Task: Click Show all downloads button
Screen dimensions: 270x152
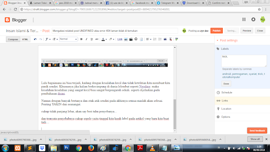Action: (x=255, y=139)
